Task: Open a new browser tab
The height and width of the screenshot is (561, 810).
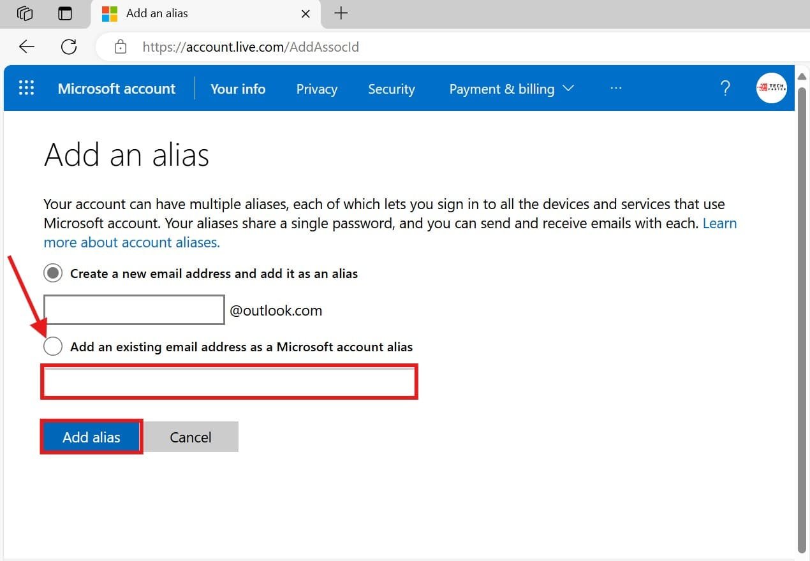Action: coord(341,13)
